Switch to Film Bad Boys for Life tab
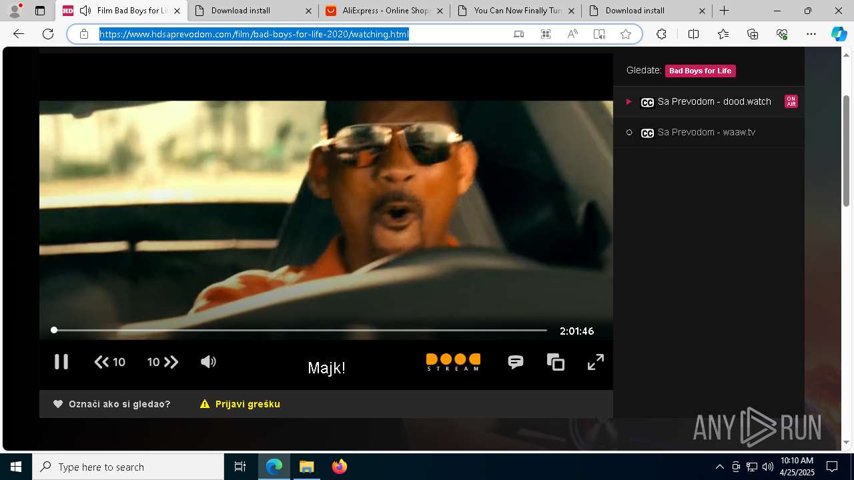Screen dimensions: 854x480 (x=121, y=11)
